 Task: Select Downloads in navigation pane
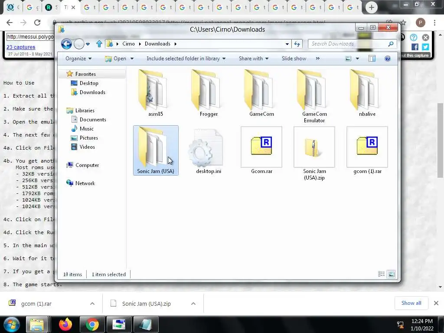[92, 92]
